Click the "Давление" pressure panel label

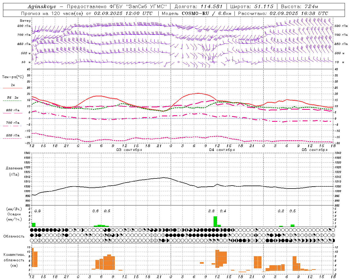(x=14, y=168)
